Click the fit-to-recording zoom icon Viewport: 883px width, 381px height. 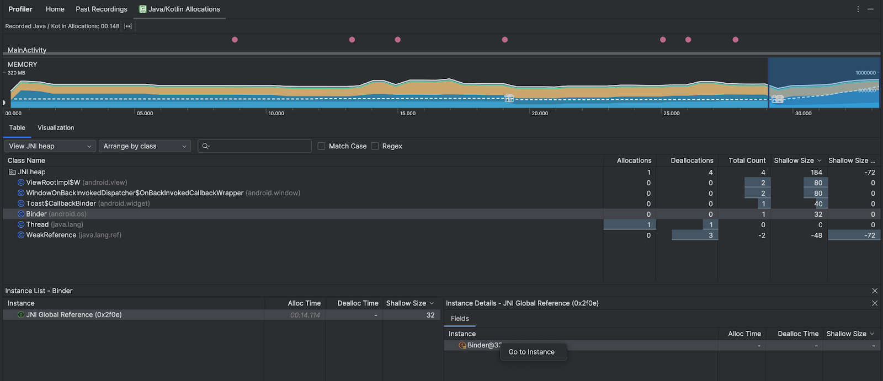128,26
